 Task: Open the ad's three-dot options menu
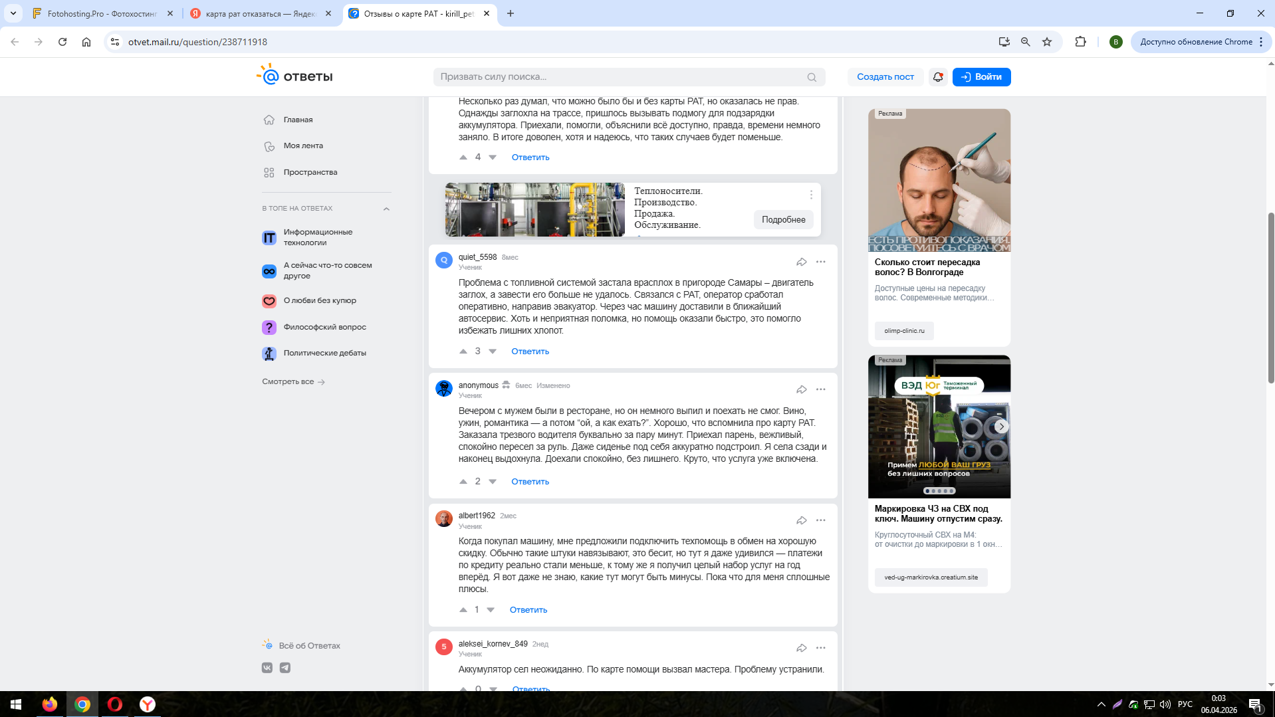coord(811,195)
